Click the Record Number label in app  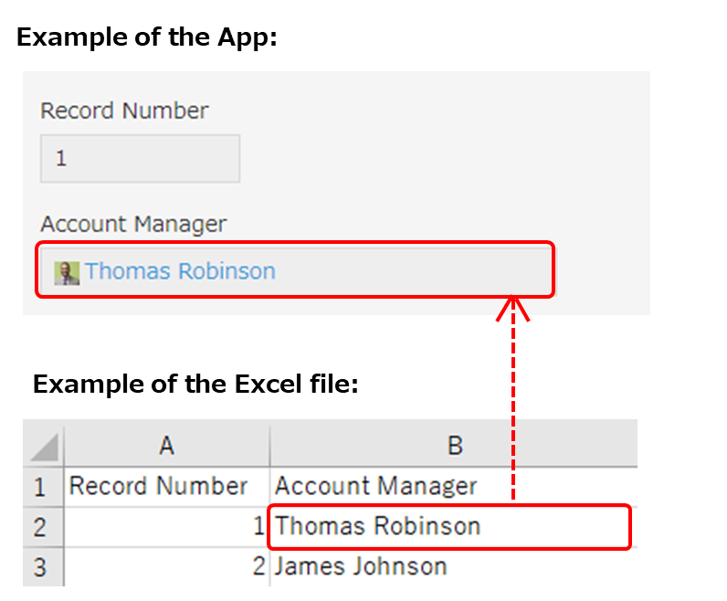[x=124, y=111]
